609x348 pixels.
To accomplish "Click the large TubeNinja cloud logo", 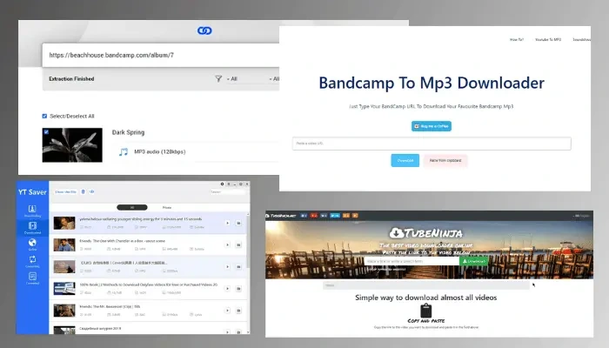I will (426, 233).
